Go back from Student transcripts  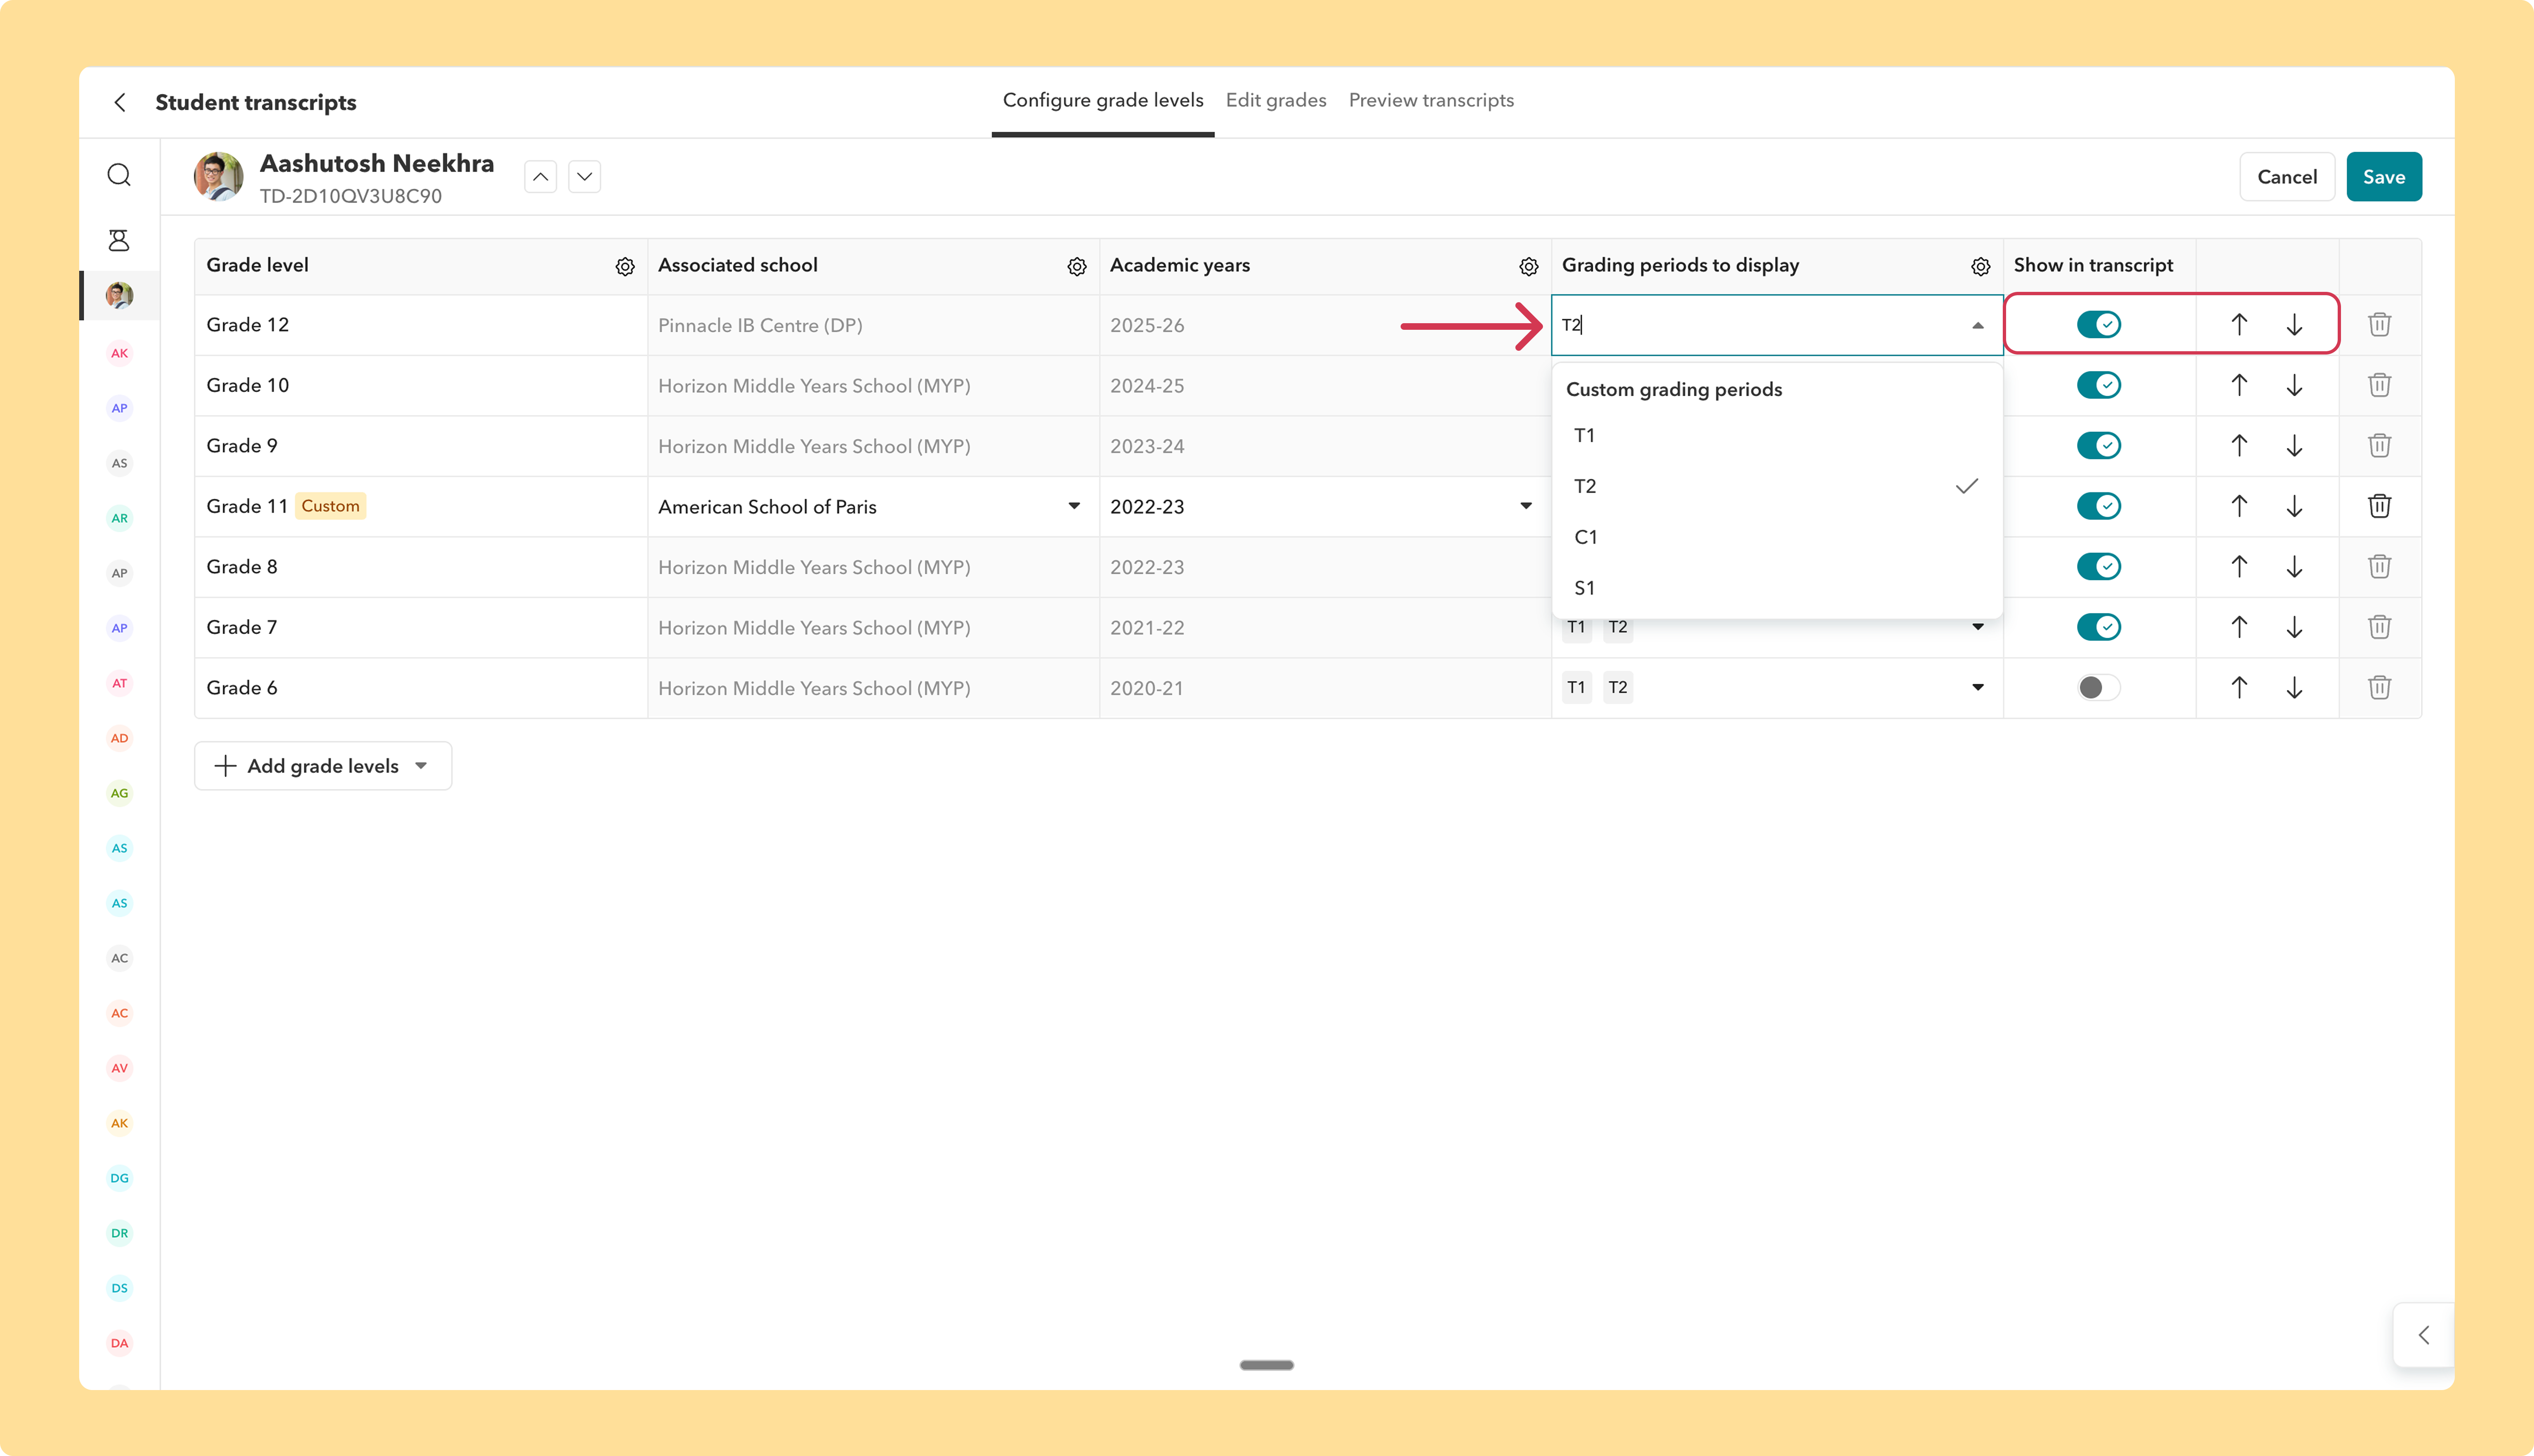click(120, 102)
